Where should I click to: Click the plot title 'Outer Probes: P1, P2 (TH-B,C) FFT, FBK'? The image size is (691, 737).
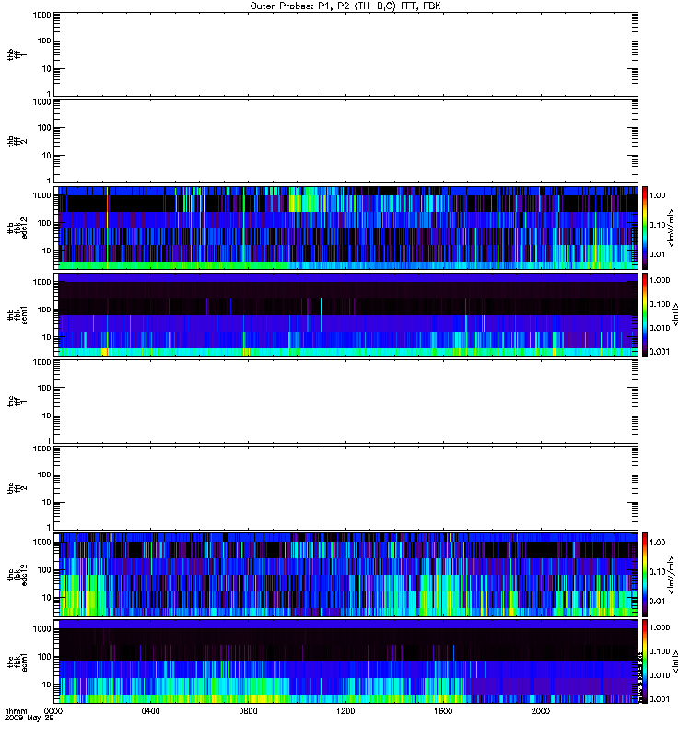tap(345, 6)
